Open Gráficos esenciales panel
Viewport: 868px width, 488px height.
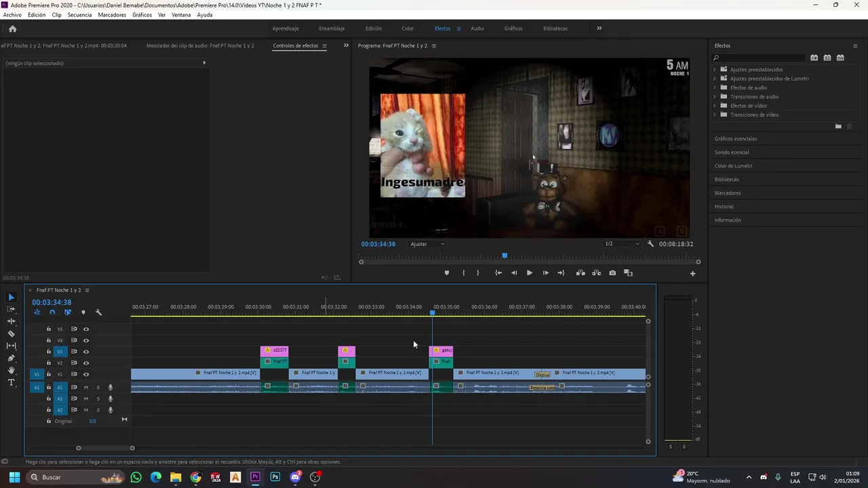(736, 139)
